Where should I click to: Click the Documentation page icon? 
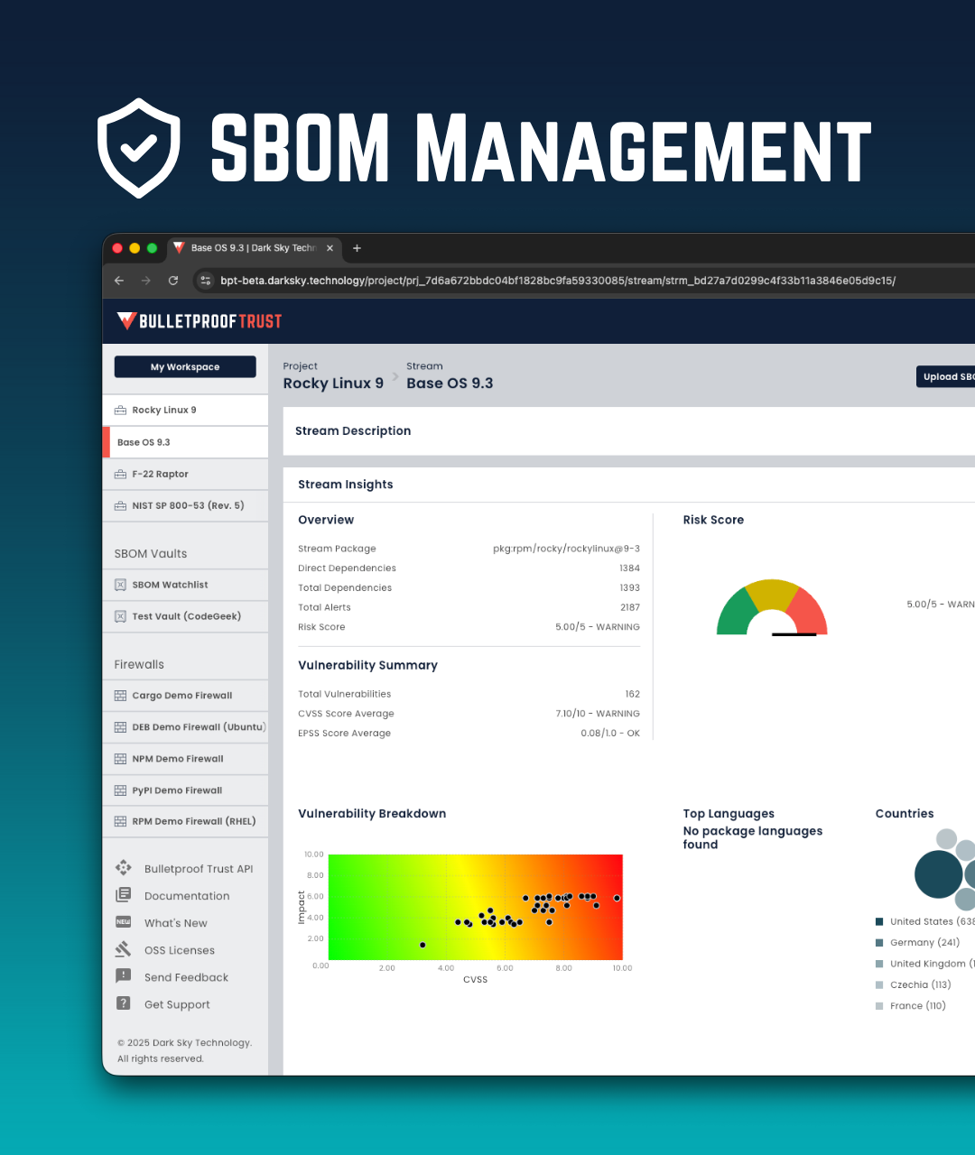tap(124, 895)
